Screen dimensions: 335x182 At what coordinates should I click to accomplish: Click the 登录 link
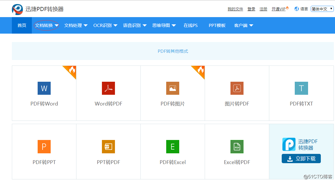pos(251,9)
